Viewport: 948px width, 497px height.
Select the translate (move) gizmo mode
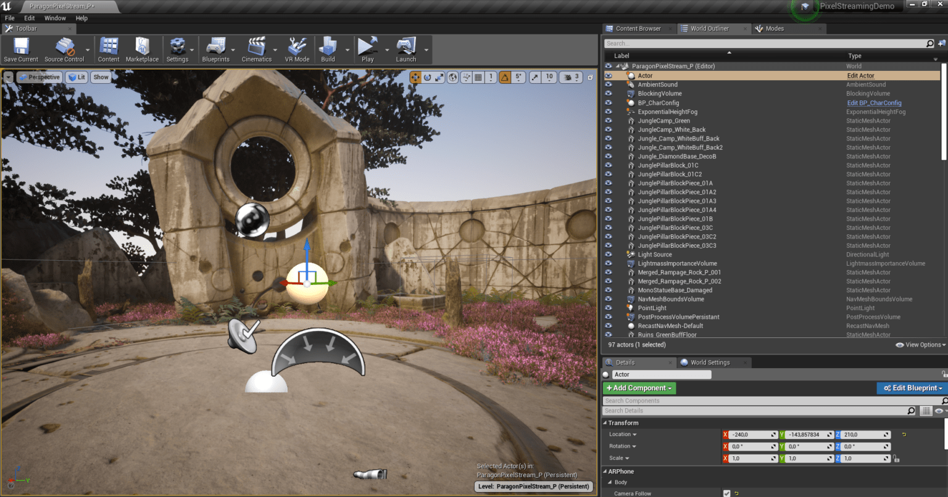pyautogui.click(x=415, y=77)
